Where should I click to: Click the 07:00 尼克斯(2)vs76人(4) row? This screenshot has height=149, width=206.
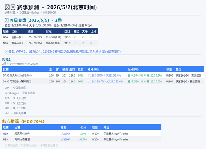[x=103, y=75]
